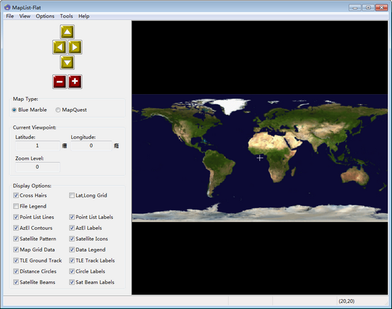Uncheck Satellite Icons display option
Screen dimensions: 392x309
point(73,239)
